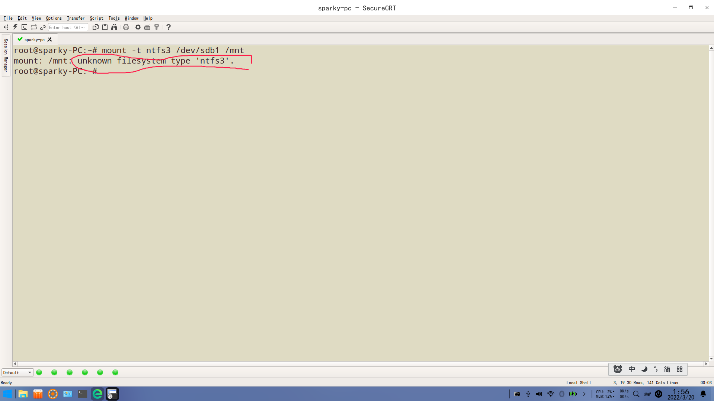Open Find using the binoculars icon
The width and height of the screenshot is (714, 401).
[114, 27]
